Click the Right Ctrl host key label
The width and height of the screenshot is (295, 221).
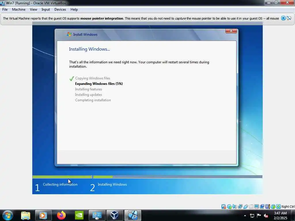[288, 207]
